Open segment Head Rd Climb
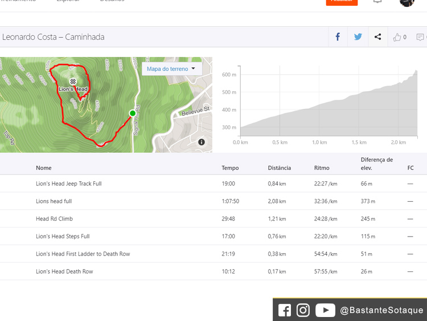This screenshot has height=321, width=427. pos(54,219)
